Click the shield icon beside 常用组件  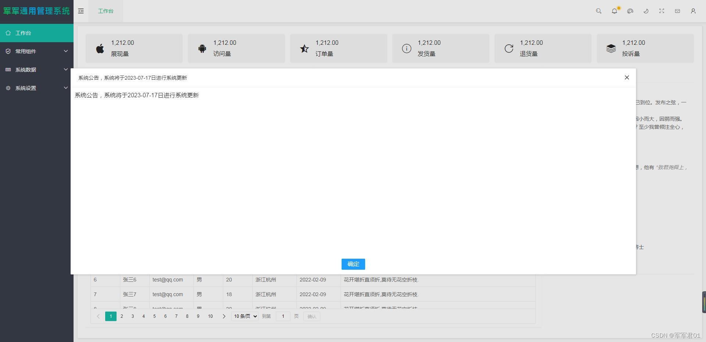[x=8, y=51]
